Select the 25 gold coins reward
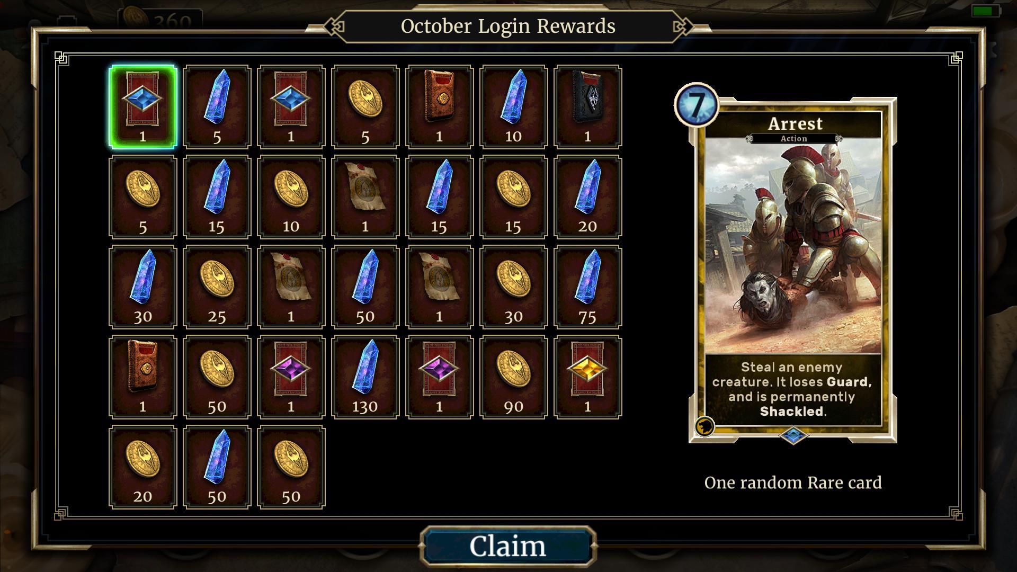 click(217, 287)
